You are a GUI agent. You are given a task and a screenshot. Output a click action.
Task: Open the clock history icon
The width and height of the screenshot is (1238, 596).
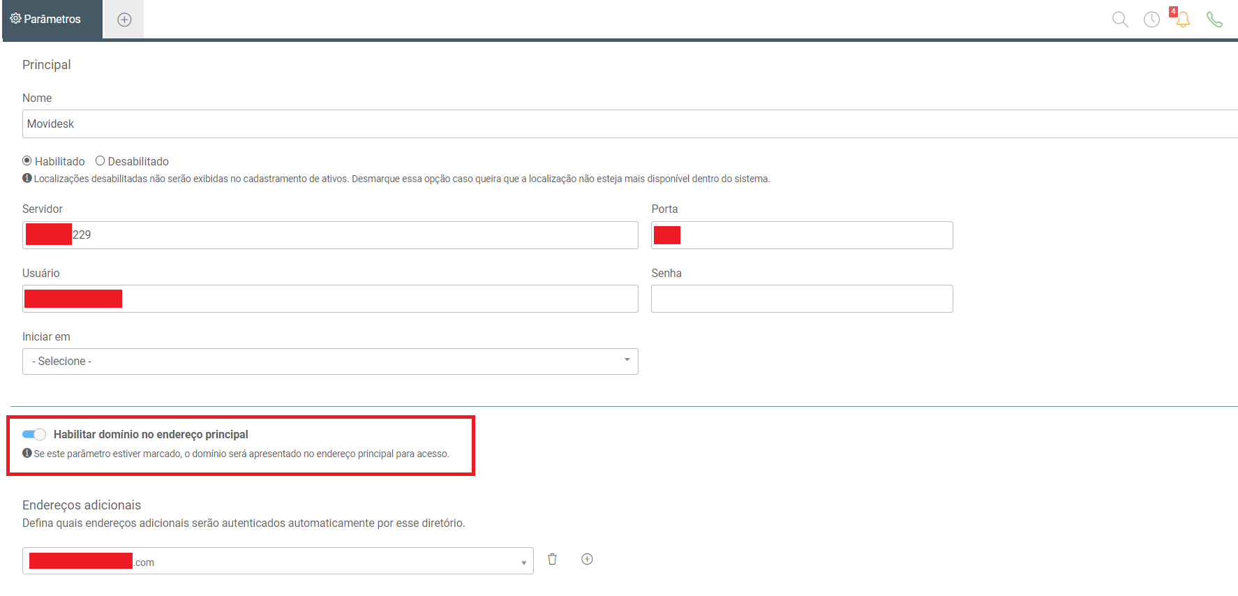point(1151,20)
